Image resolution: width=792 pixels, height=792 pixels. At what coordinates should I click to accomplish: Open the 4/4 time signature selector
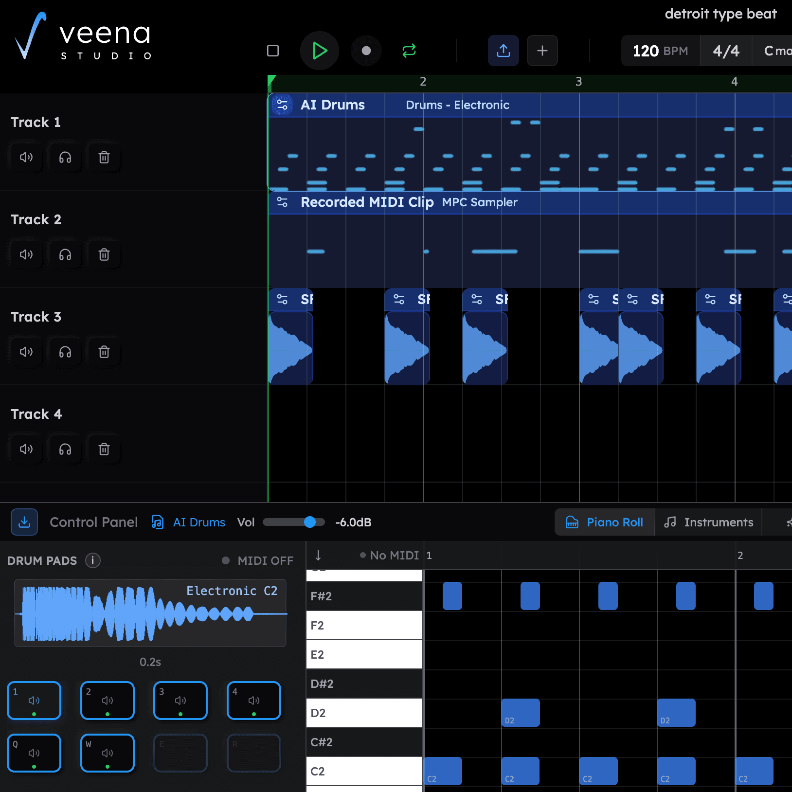tap(726, 51)
